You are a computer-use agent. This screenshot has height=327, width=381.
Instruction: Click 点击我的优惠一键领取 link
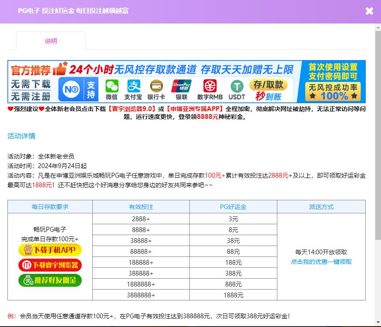click(x=321, y=262)
